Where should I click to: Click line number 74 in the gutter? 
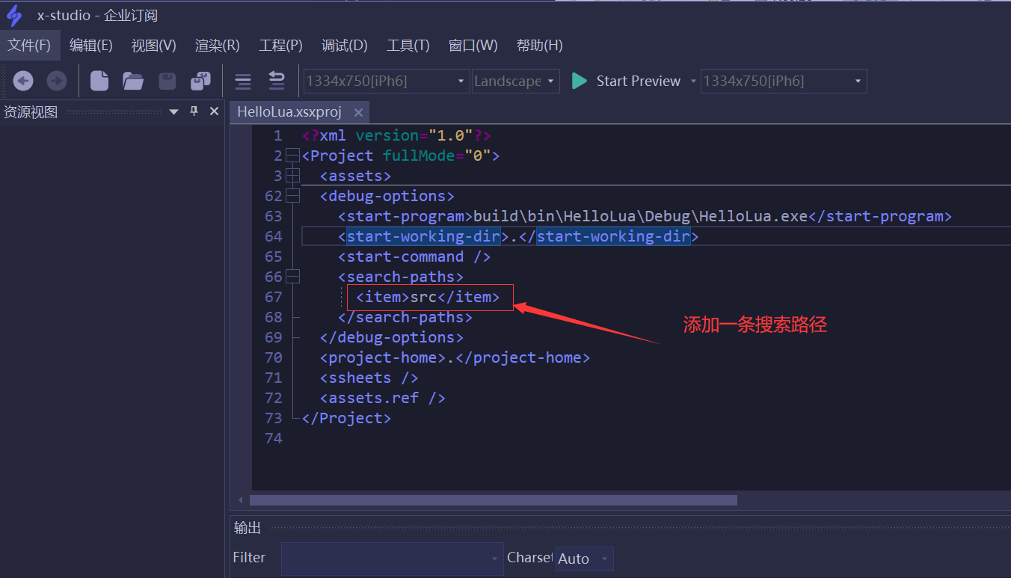tap(273, 438)
